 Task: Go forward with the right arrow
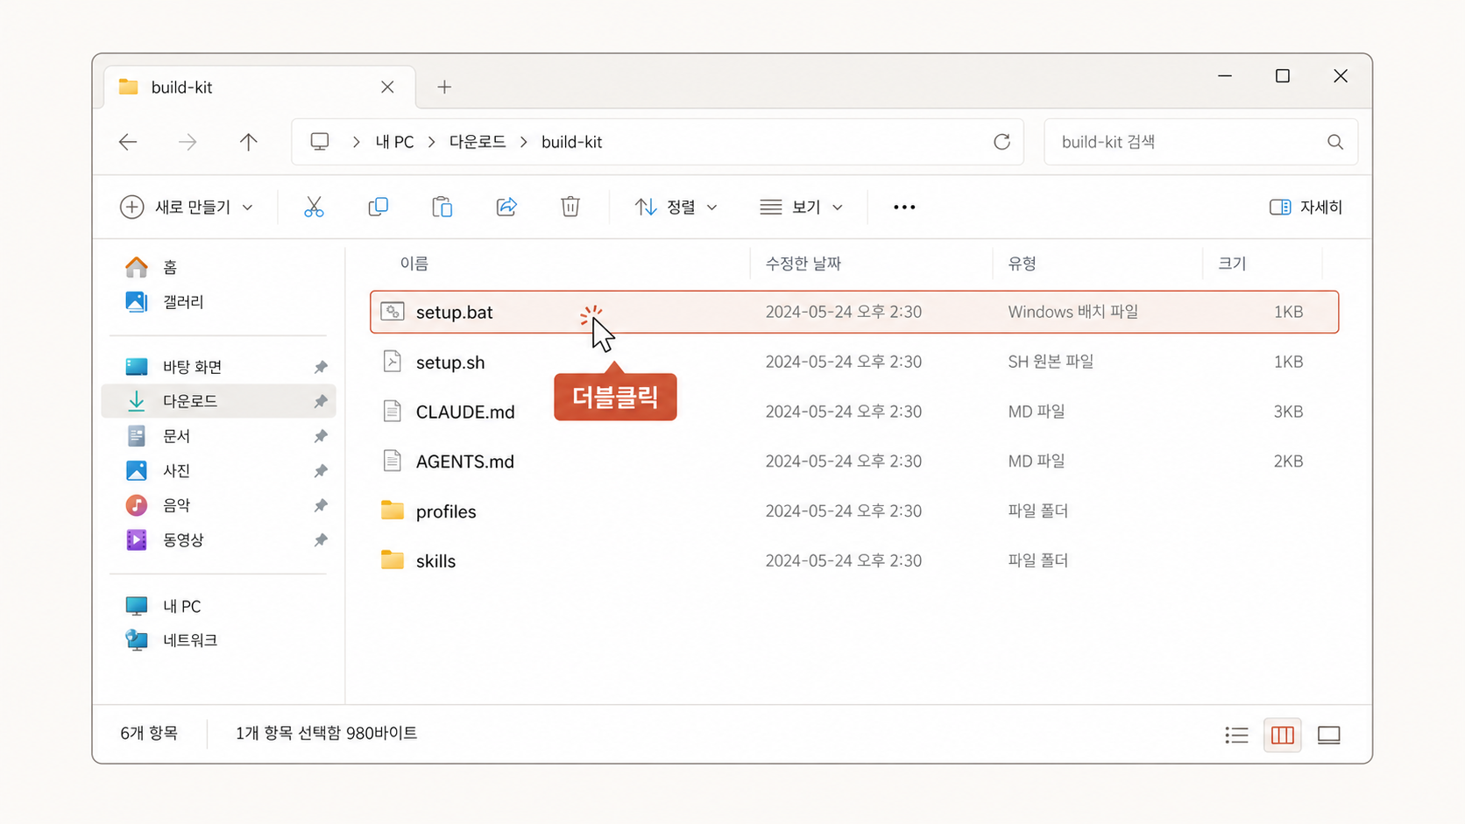pyautogui.click(x=188, y=142)
